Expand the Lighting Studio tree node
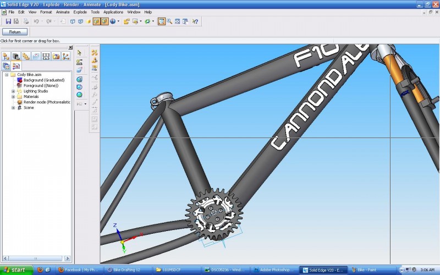This screenshot has width=440, height=275. (13, 91)
